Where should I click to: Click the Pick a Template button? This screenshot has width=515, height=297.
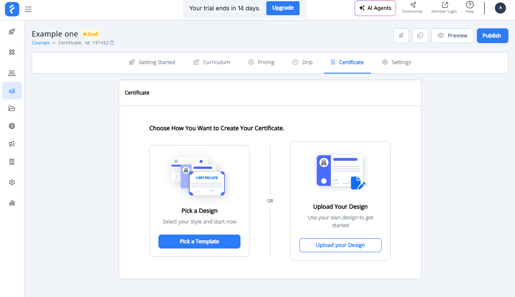[199, 242]
